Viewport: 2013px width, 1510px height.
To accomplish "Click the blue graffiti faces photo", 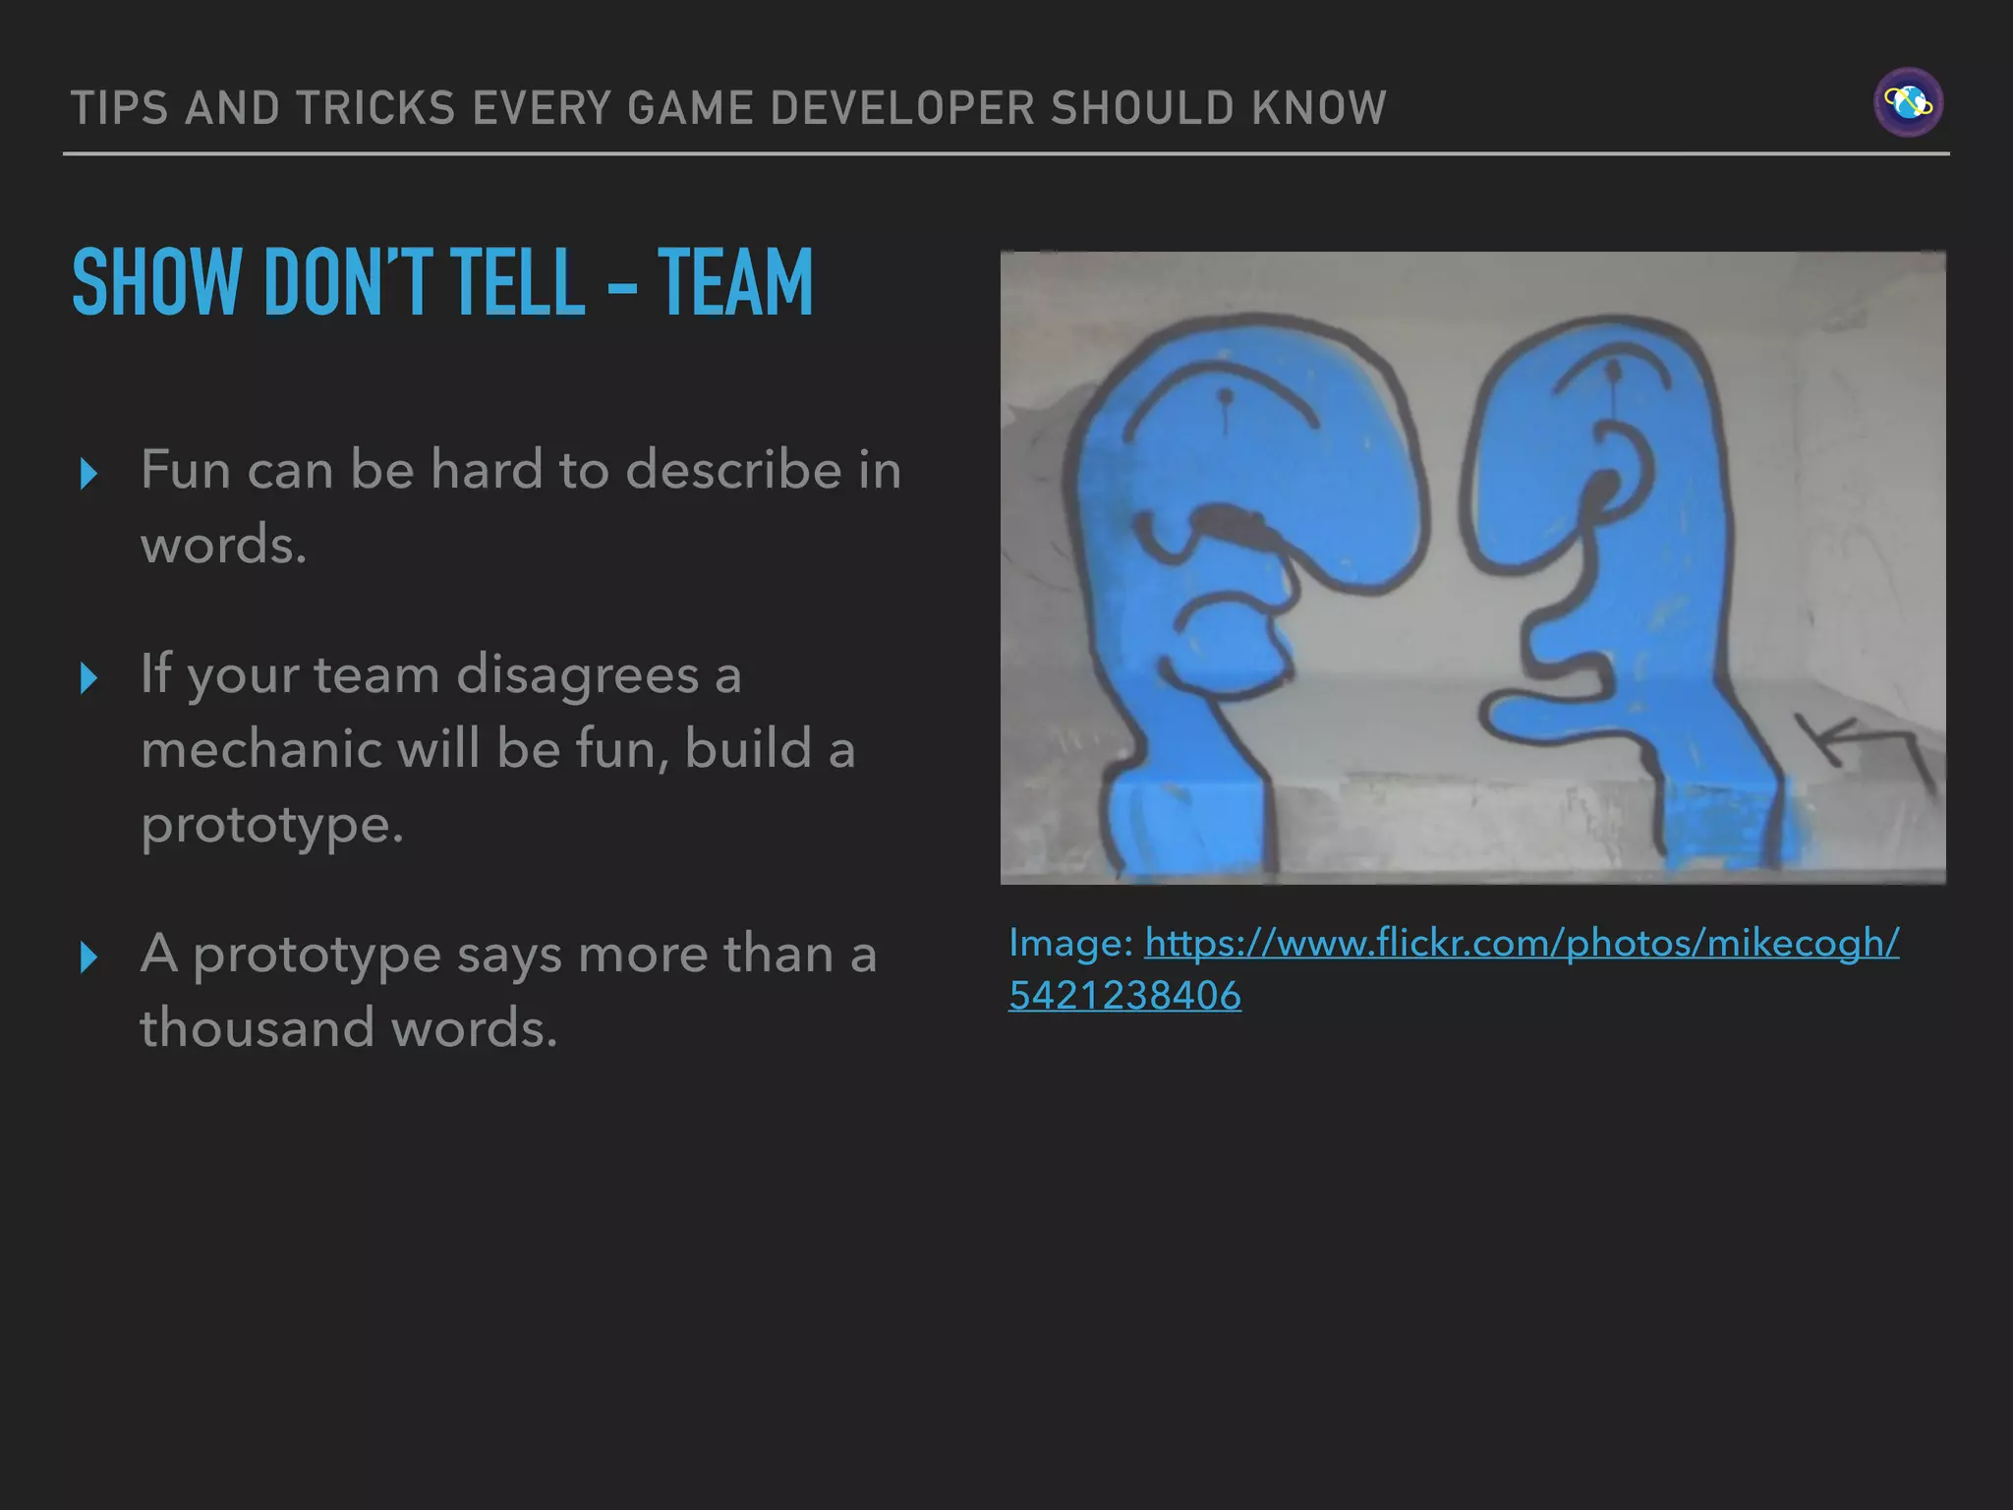I will click(x=1472, y=567).
